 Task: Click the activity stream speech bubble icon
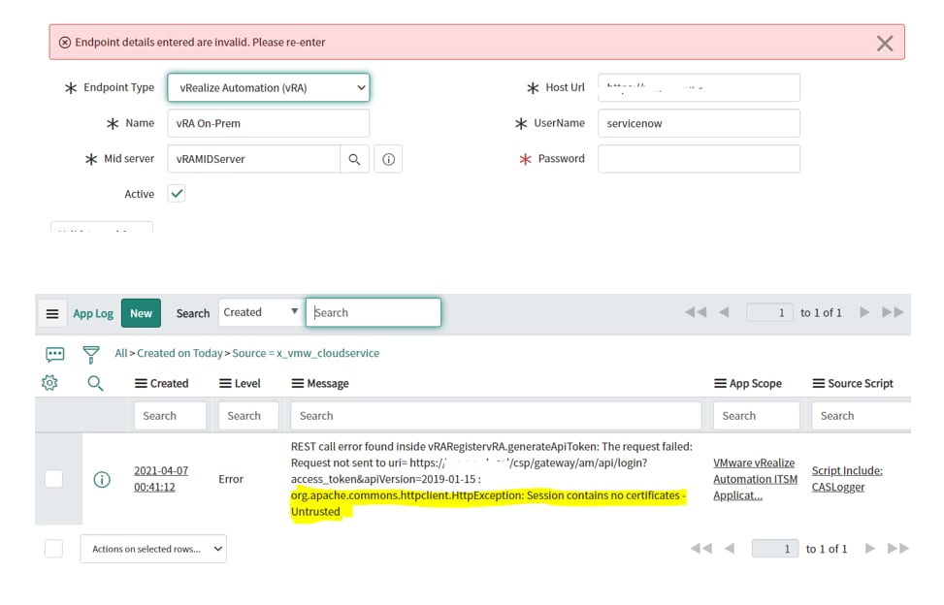point(54,354)
